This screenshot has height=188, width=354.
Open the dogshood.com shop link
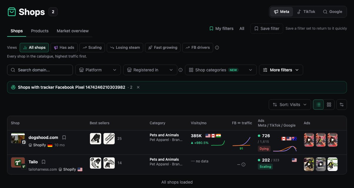[43, 137]
